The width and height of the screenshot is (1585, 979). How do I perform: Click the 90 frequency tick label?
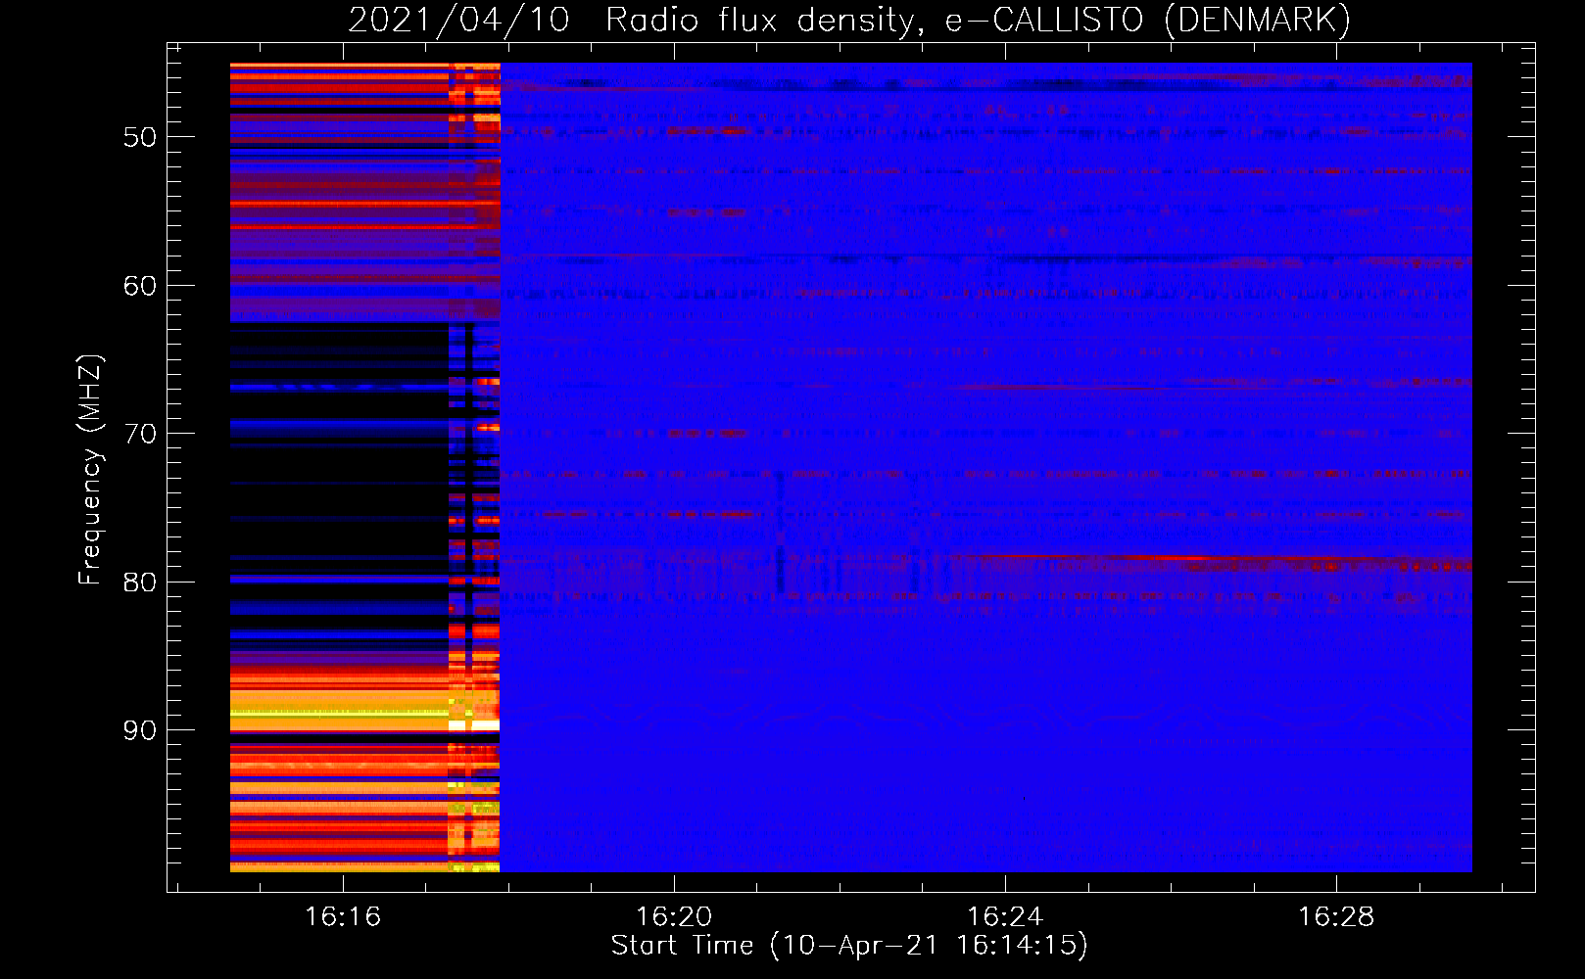[x=140, y=730]
